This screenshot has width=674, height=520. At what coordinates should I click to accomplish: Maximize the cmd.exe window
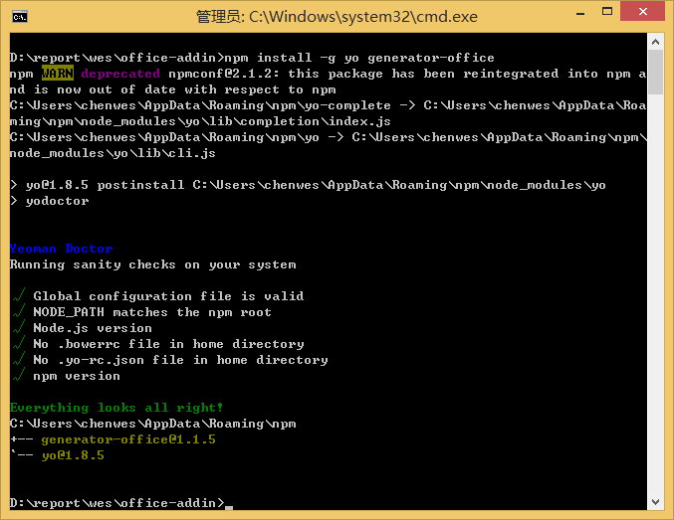coord(607,12)
